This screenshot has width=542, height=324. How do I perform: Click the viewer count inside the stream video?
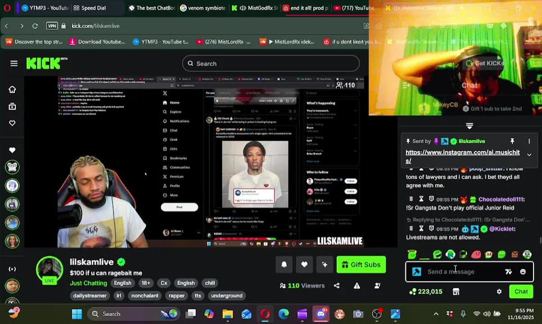pyautogui.click(x=346, y=85)
